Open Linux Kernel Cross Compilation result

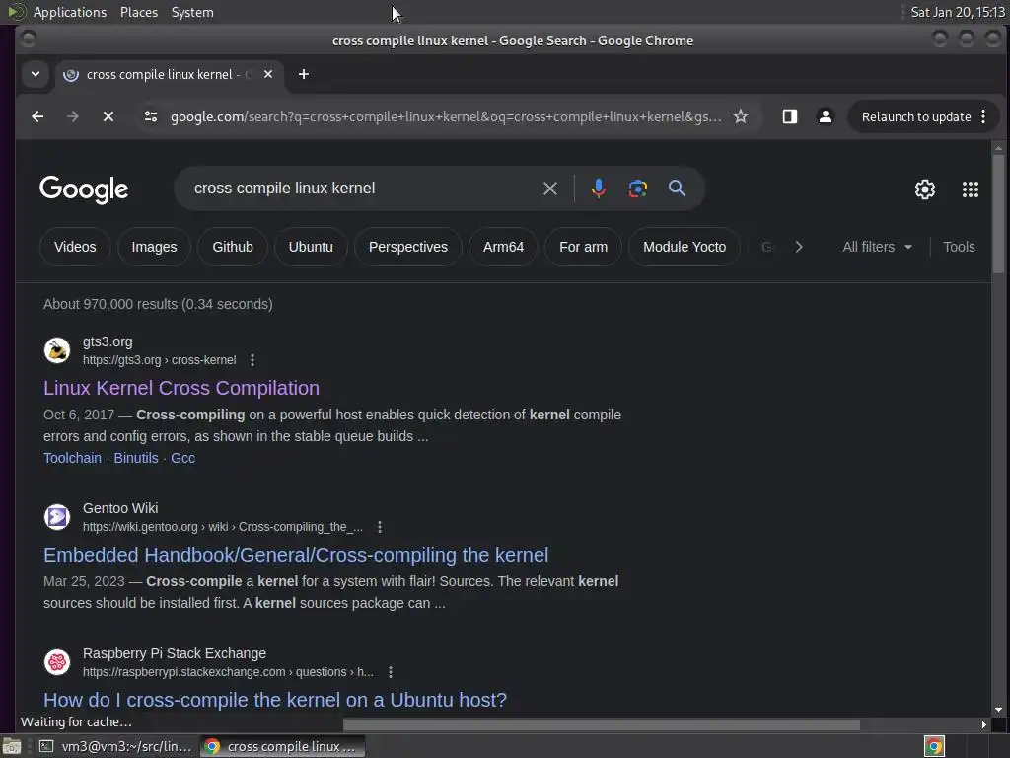pos(181,388)
